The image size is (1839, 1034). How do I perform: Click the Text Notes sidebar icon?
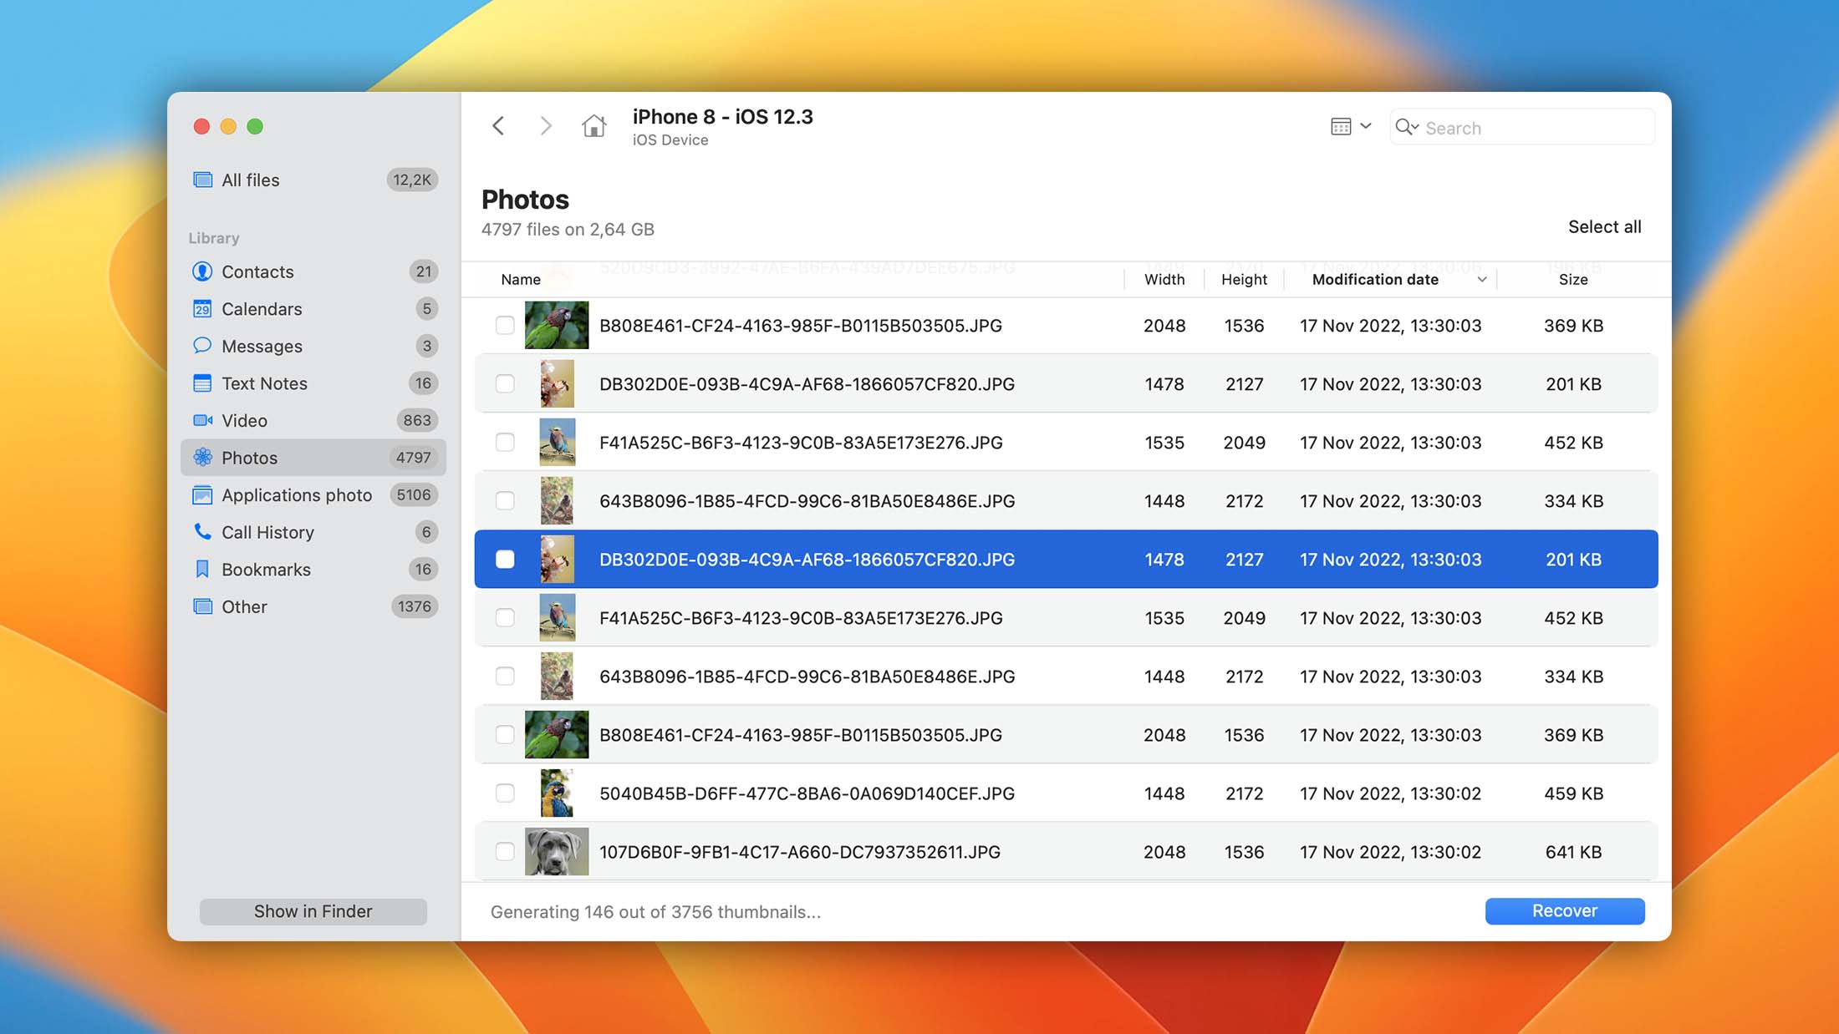pos(202,383)
